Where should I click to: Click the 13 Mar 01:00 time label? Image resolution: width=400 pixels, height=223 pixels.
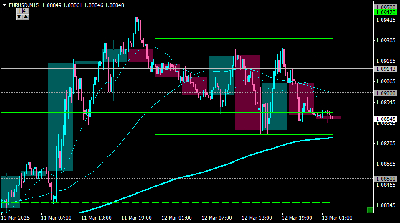tap(337, 218)
